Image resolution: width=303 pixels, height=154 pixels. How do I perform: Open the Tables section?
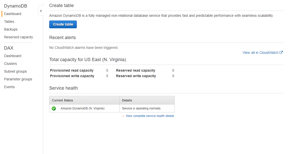point(9,22)
